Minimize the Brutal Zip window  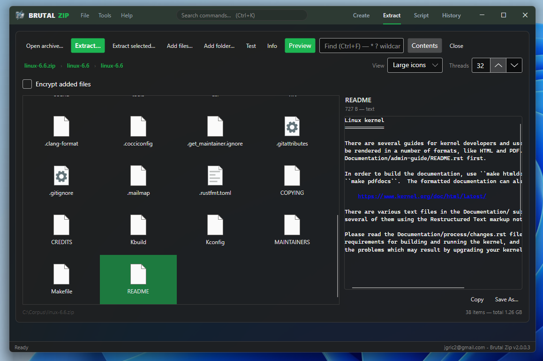pyautogui.click(x=482, y=15)
